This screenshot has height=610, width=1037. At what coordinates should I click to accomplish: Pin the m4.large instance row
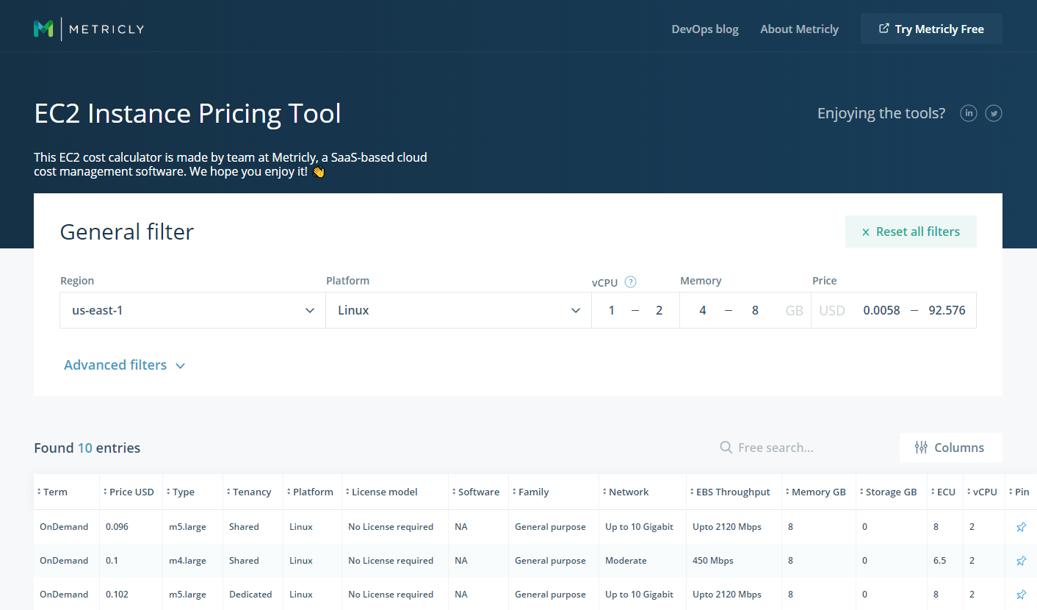click(1021, 561)
